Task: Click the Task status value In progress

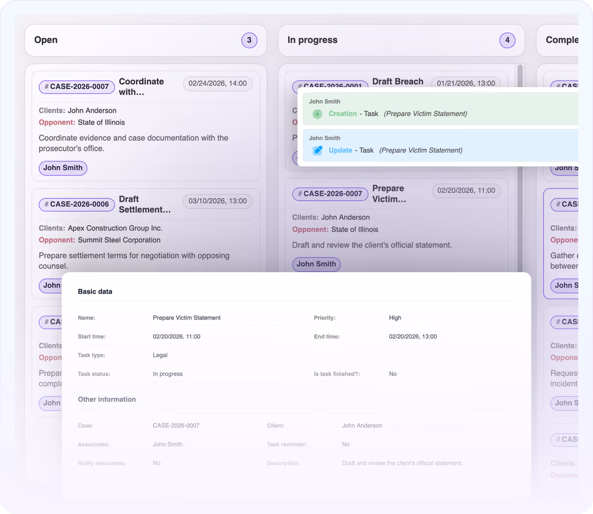Action: [x=168, y=374]
